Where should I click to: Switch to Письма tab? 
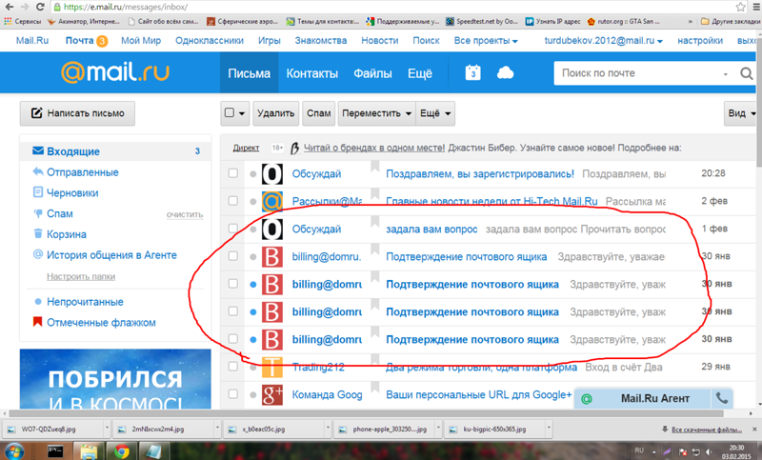pyautogui.click(x=249, y=73)
